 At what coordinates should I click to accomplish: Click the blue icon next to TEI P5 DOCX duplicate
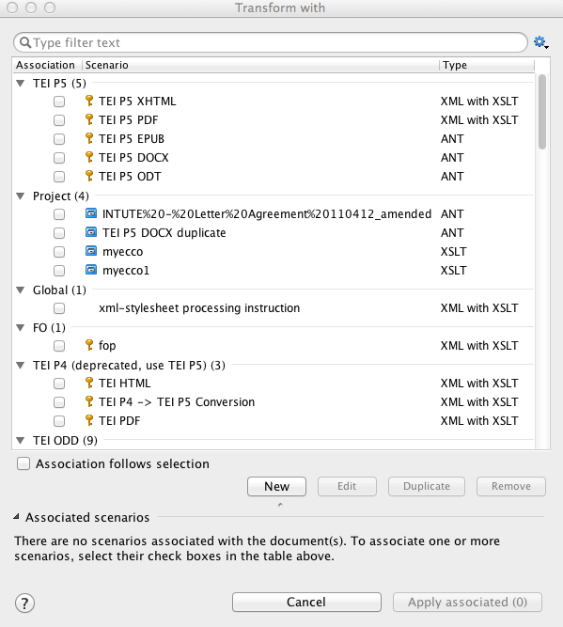coord(91,232)
